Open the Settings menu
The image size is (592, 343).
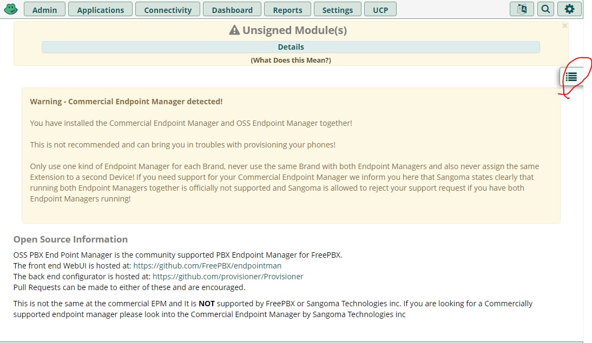pos(338,9)
